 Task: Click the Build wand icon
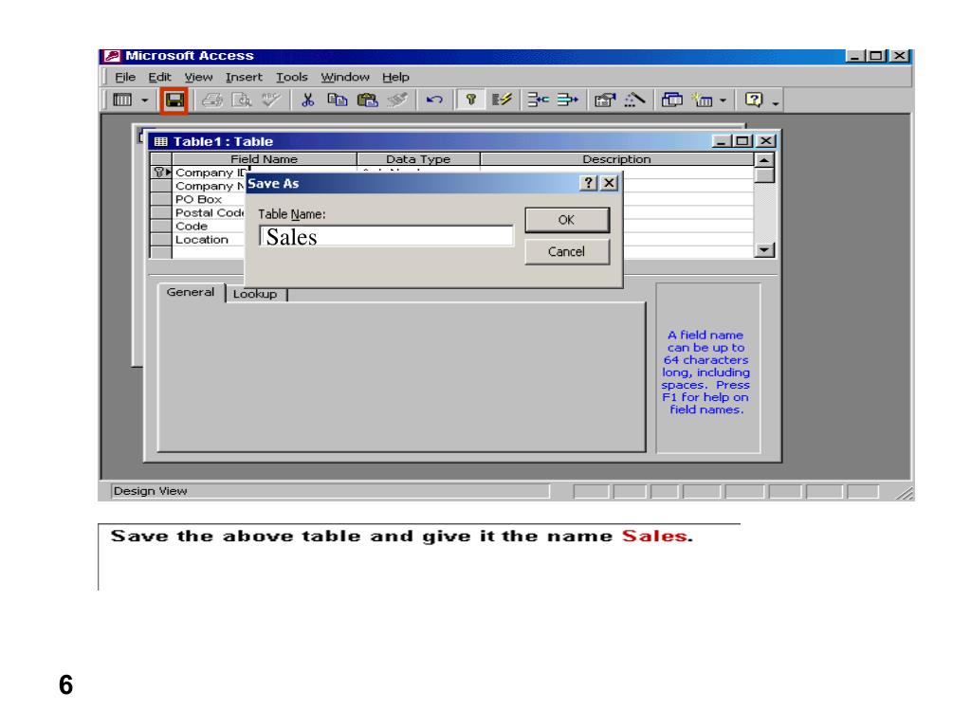[x=634, y=100]
